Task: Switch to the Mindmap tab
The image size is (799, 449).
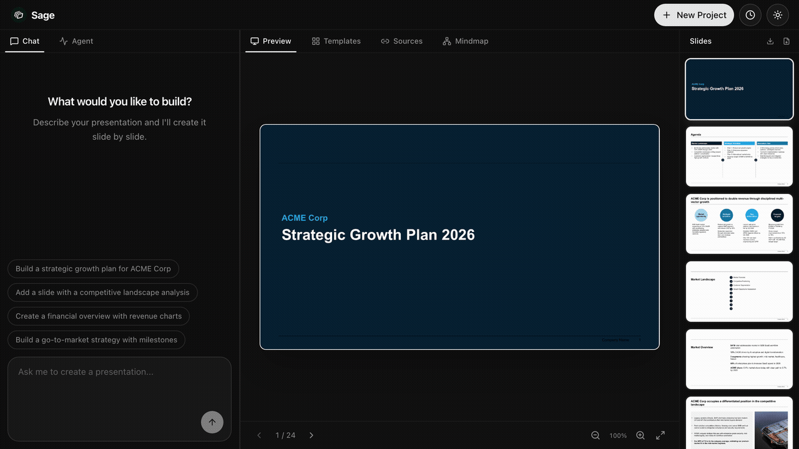Action: [465, 41]
